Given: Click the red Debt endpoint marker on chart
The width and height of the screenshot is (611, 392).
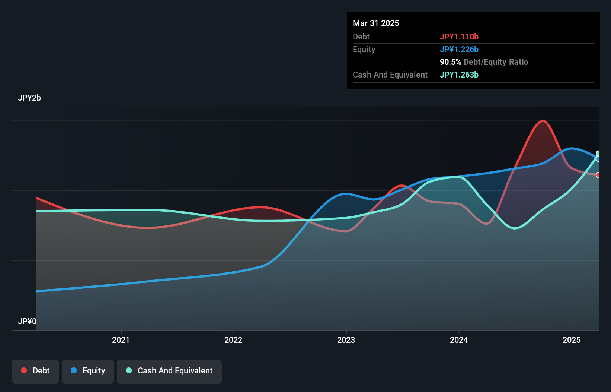Looking at the screenshot, I should pos(598,175).
